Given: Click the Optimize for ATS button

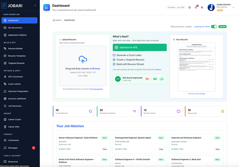Looking at the screenshot, I should pyautogui.click(x=140, y=47).
